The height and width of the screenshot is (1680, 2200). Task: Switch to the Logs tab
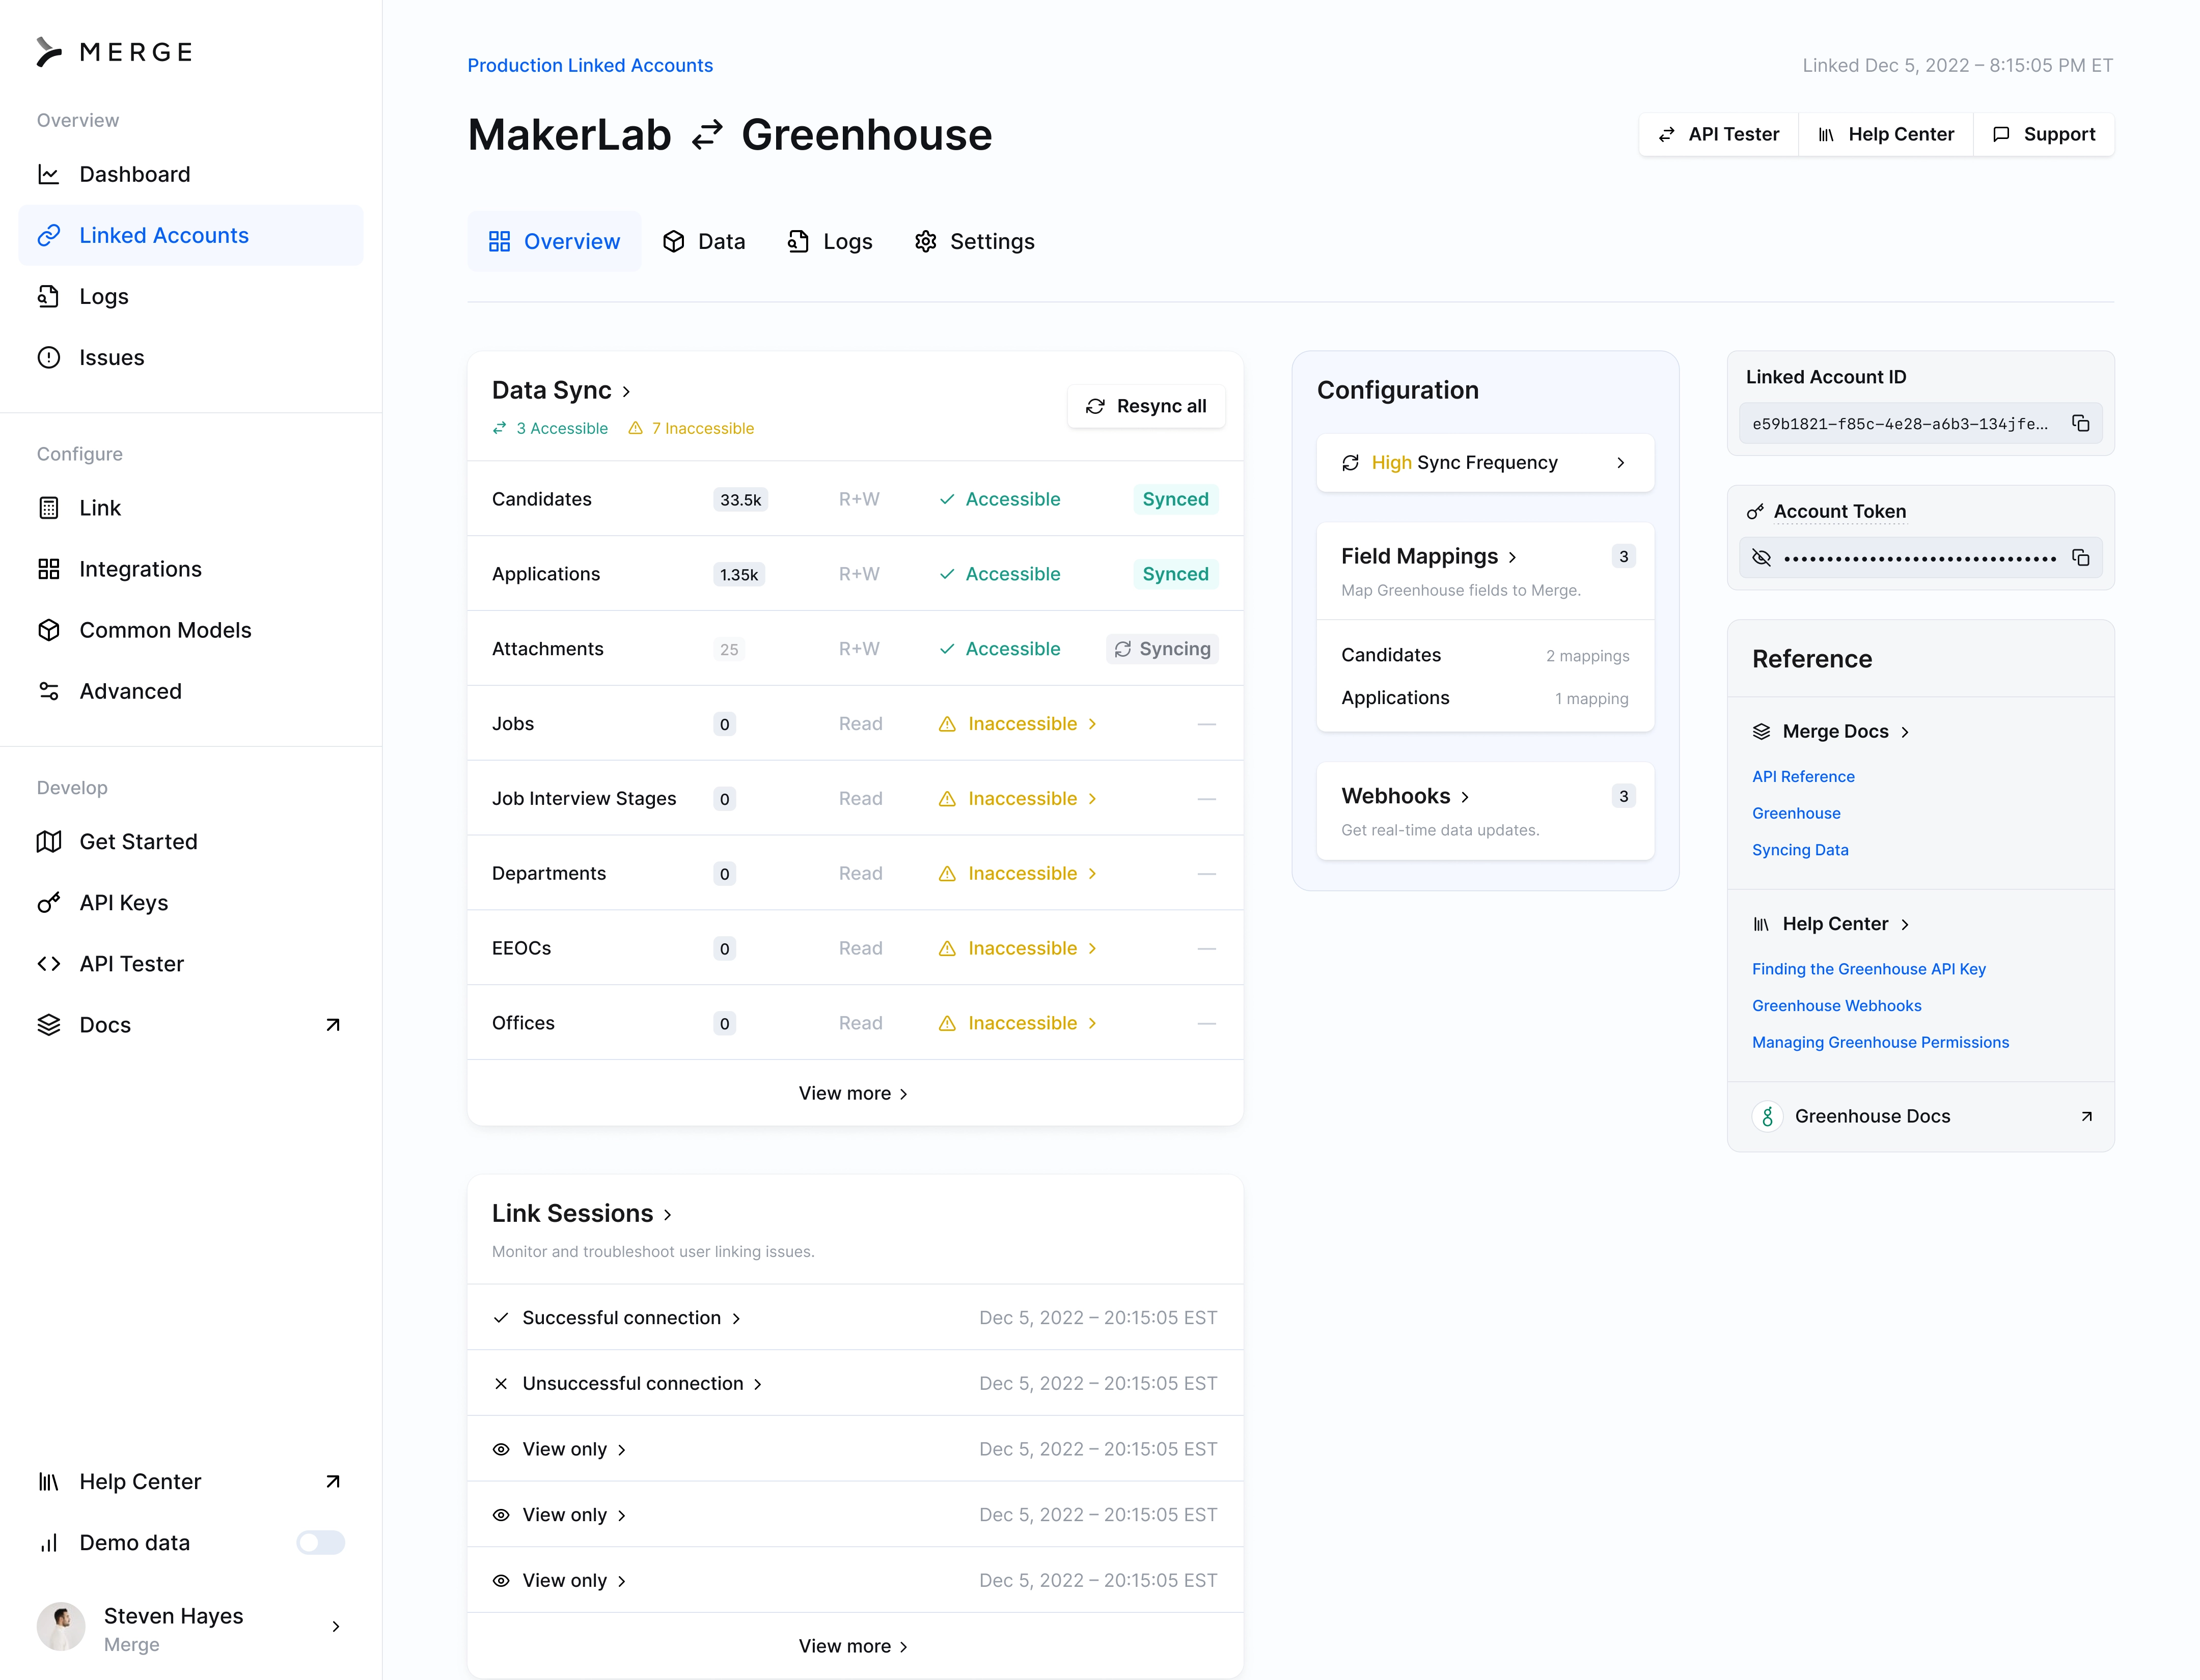point(831,241)
